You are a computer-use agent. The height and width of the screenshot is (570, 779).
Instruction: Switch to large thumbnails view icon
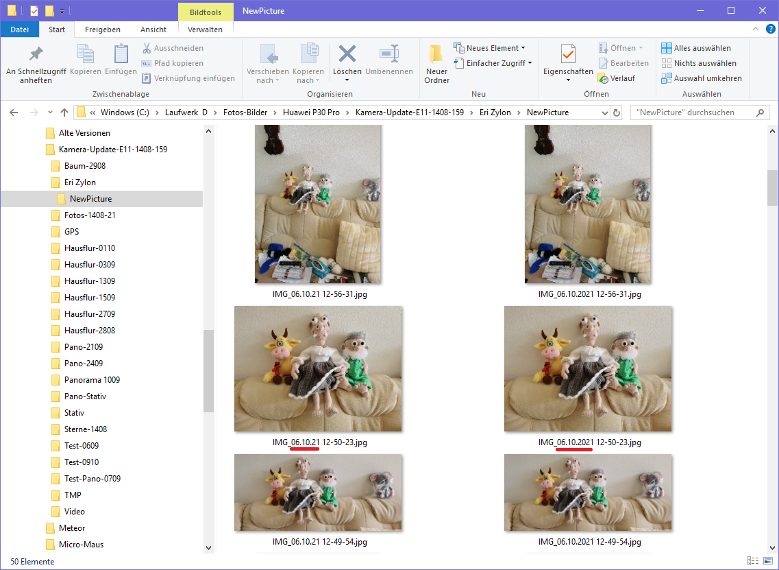[768, 561]
